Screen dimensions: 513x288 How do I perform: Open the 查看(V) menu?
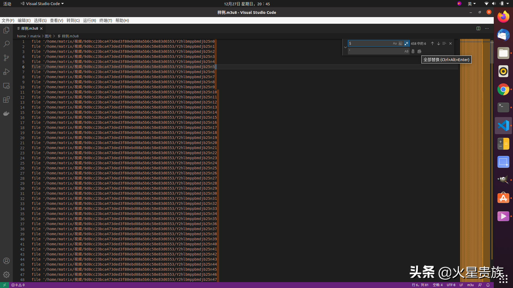click(x=57, y=21)
